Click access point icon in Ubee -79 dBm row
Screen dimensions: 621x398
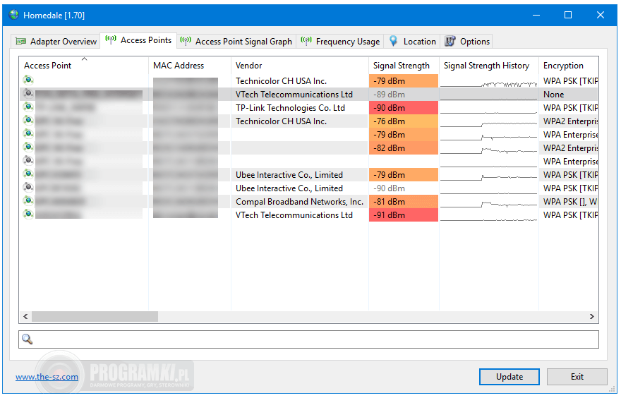click(28, 174)
